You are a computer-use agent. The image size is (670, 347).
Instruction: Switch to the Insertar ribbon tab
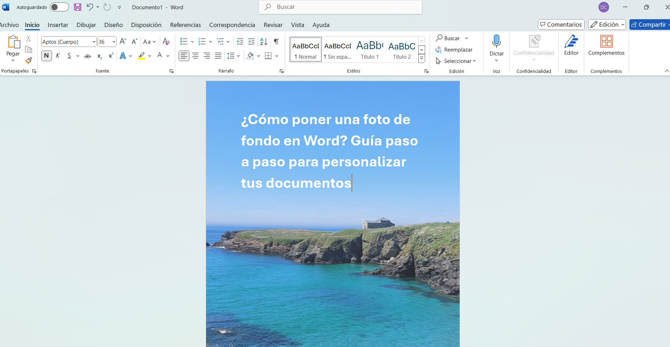coord(58,25)
